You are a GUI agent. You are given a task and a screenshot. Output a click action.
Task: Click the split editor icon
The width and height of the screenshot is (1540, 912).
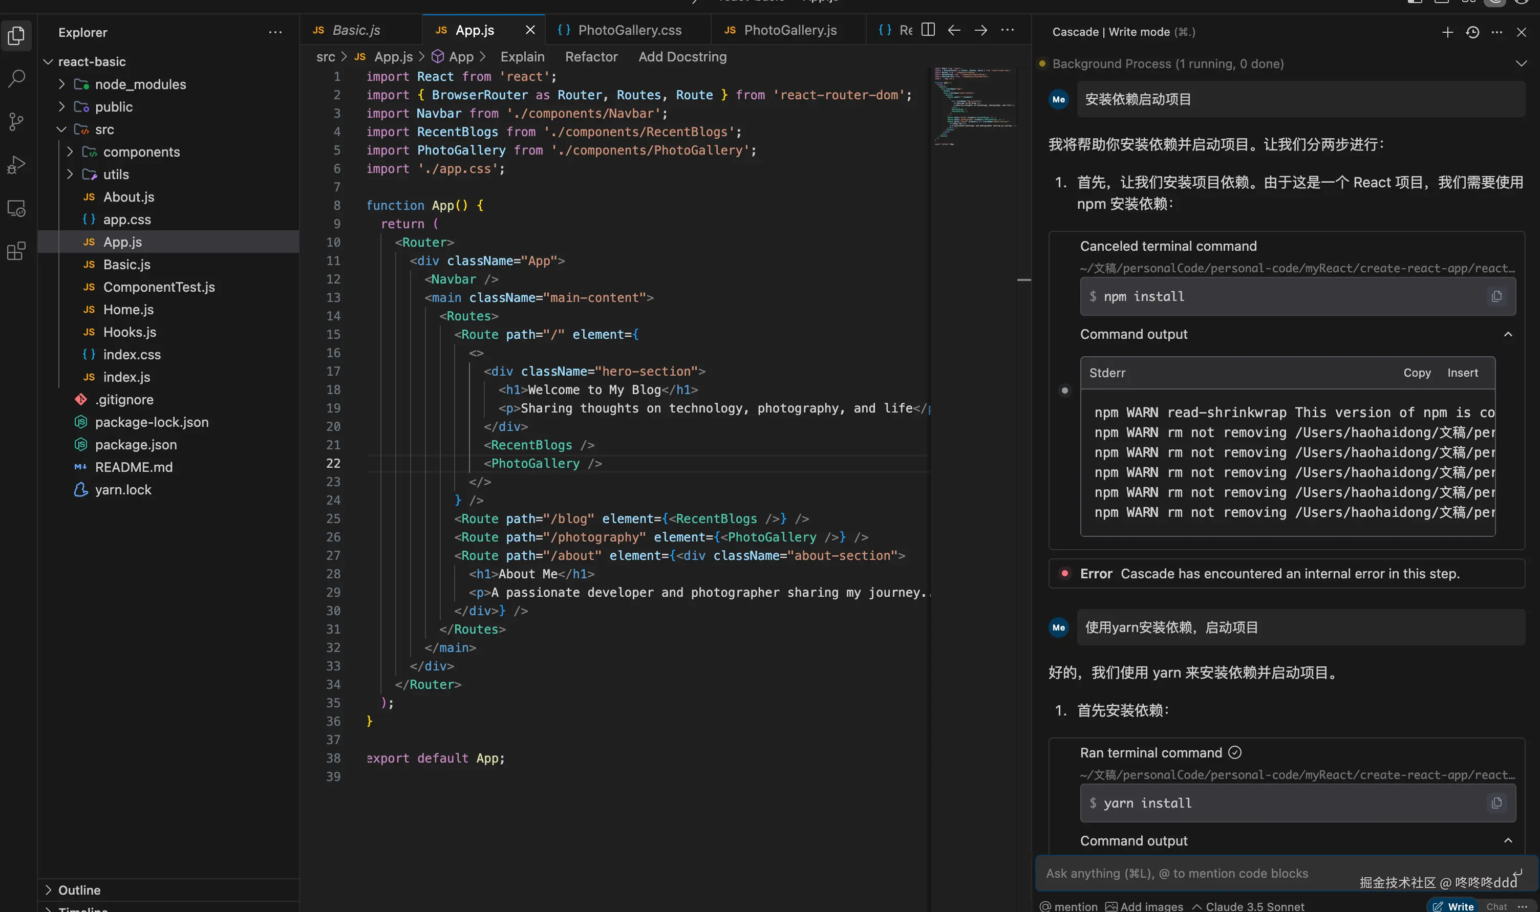[x=928, y=30]
